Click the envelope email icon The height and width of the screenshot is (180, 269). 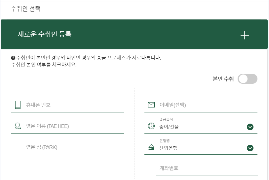(x=151, y=105)
